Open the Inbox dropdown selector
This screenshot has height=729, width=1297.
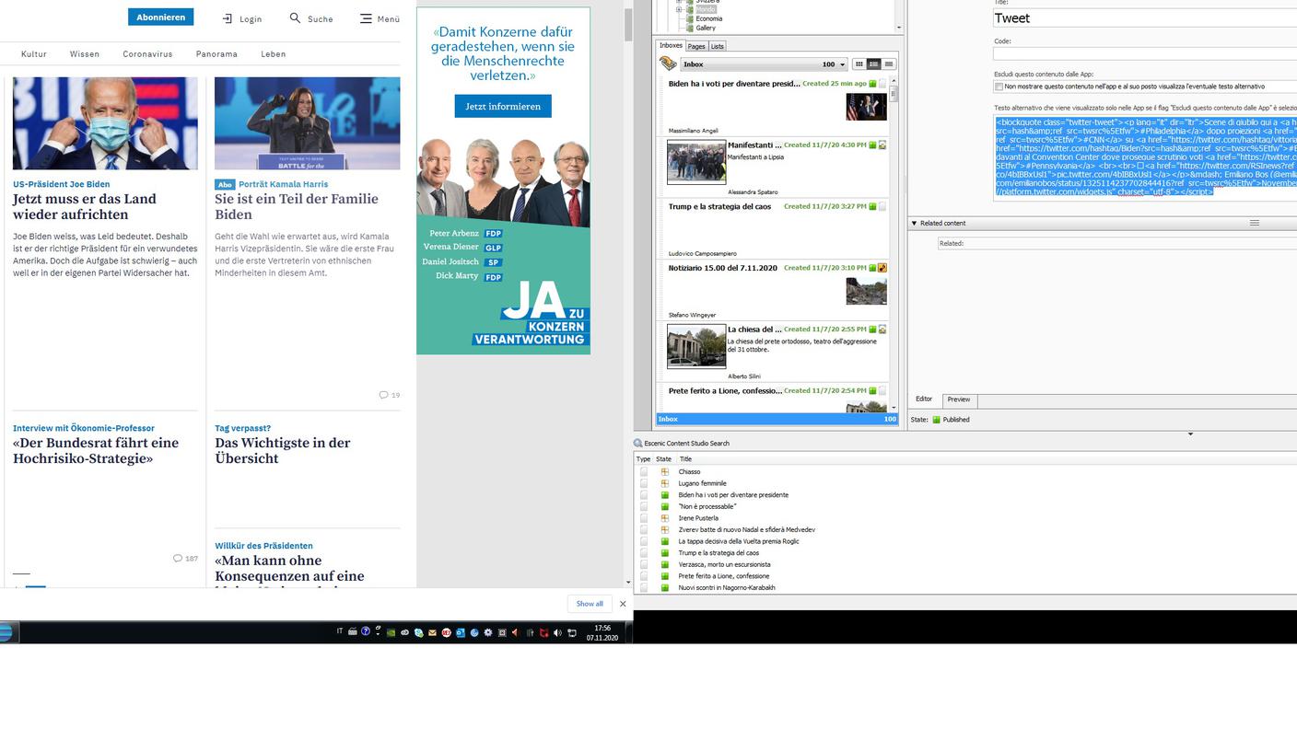point(764,64)
